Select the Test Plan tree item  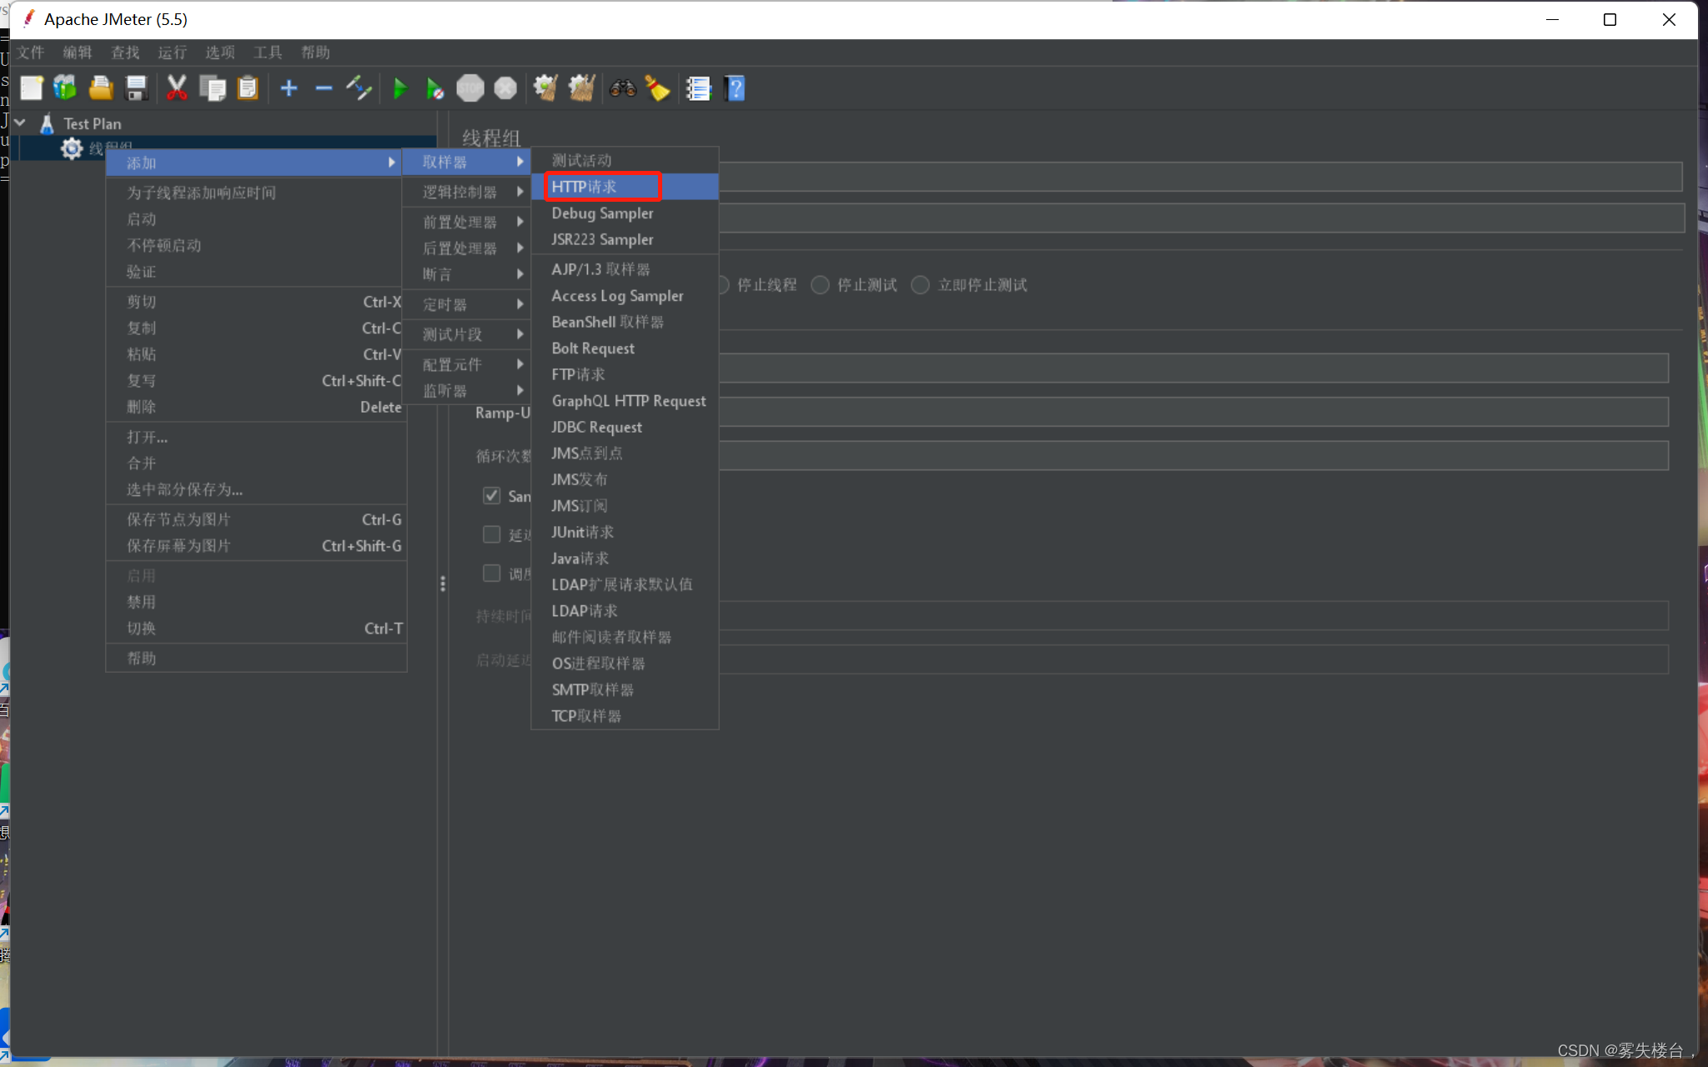(x=93, y=123)
